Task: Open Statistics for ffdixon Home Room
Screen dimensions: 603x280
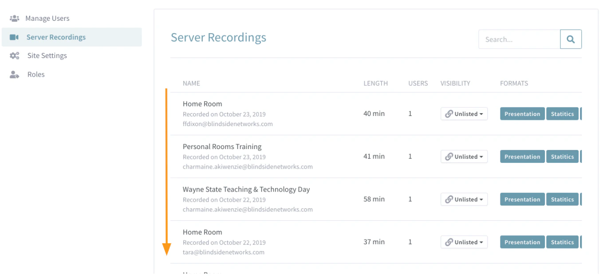Action: click(562, 114)
